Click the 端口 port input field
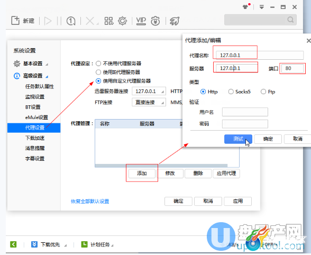The image size is (311, 255). click(x=292, y=68)
